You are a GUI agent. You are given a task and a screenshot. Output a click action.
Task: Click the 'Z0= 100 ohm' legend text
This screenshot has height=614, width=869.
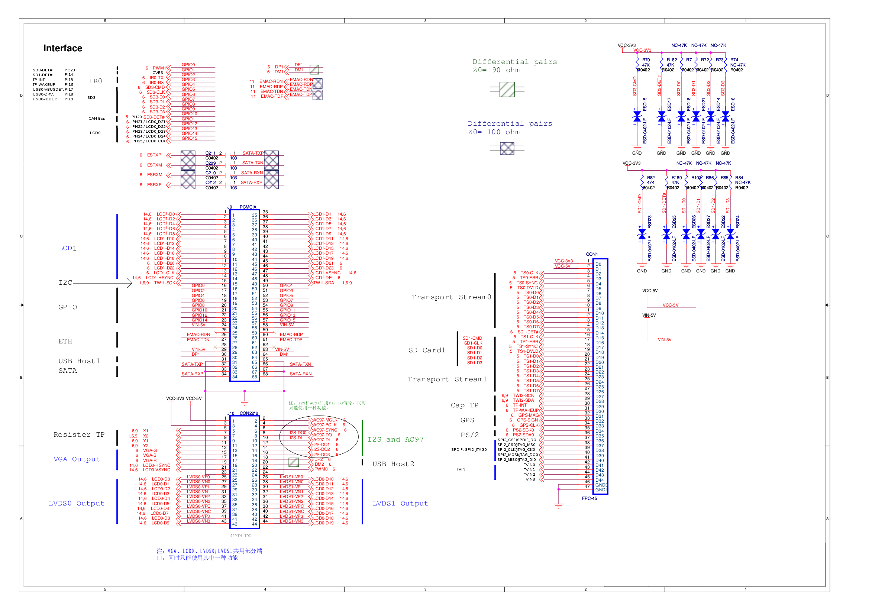494,132
